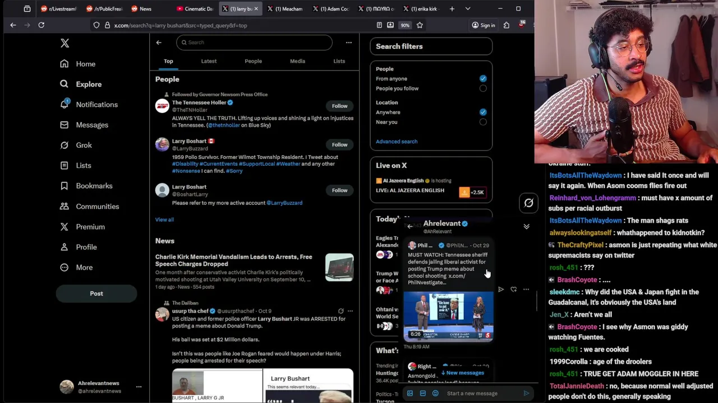Open the browser extensions icon

click(x=507, y=25)
